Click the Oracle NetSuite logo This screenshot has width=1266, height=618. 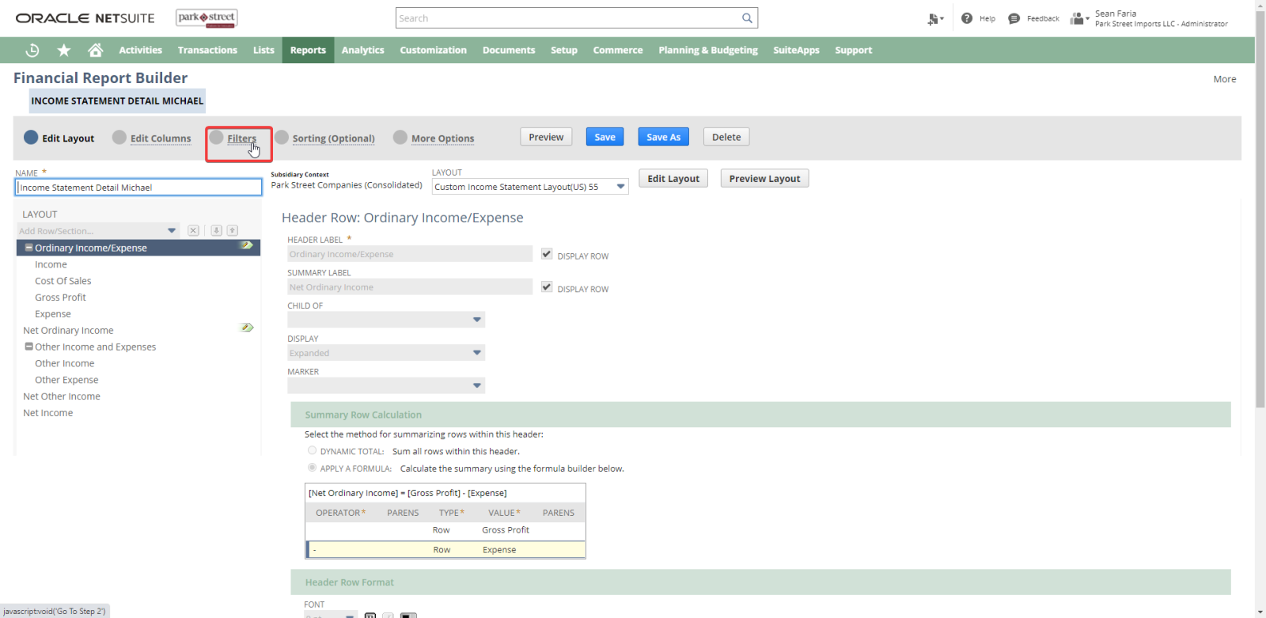coord(85,18)
